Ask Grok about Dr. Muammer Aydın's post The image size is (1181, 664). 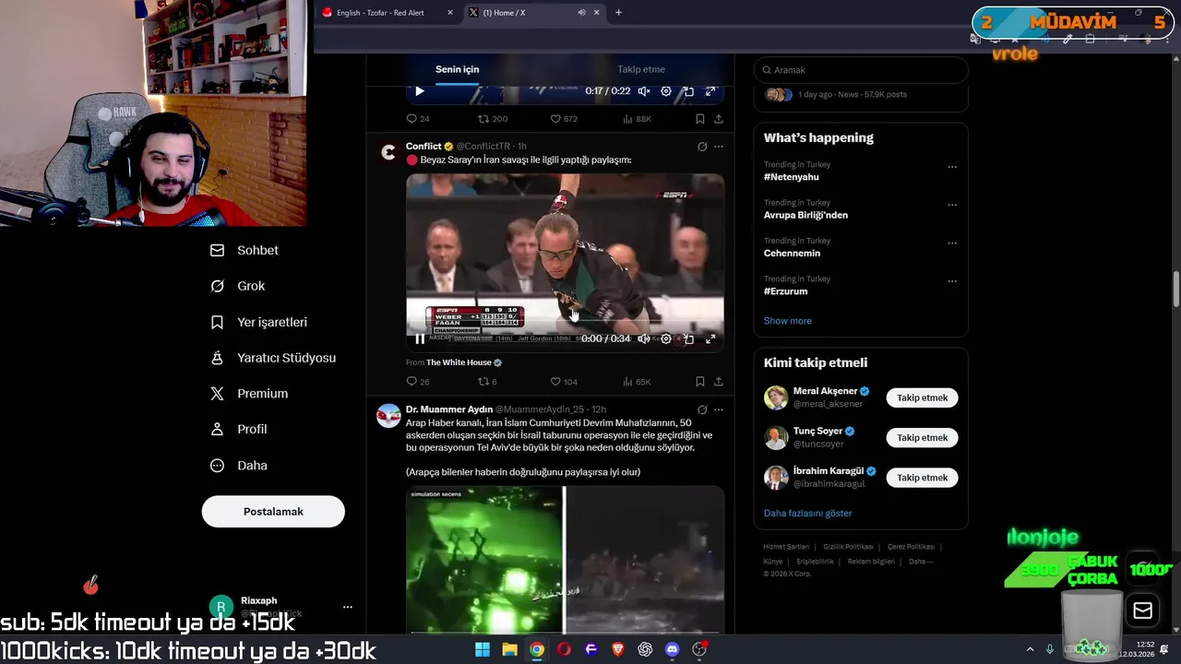[x=702, y=409]
